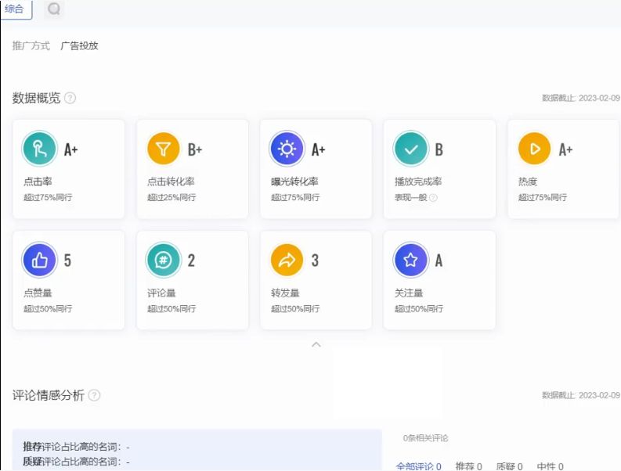Click the 点击率 hand-tap icon
The image size is (621, 471).
pyautogui.click(x=40, y=149)
